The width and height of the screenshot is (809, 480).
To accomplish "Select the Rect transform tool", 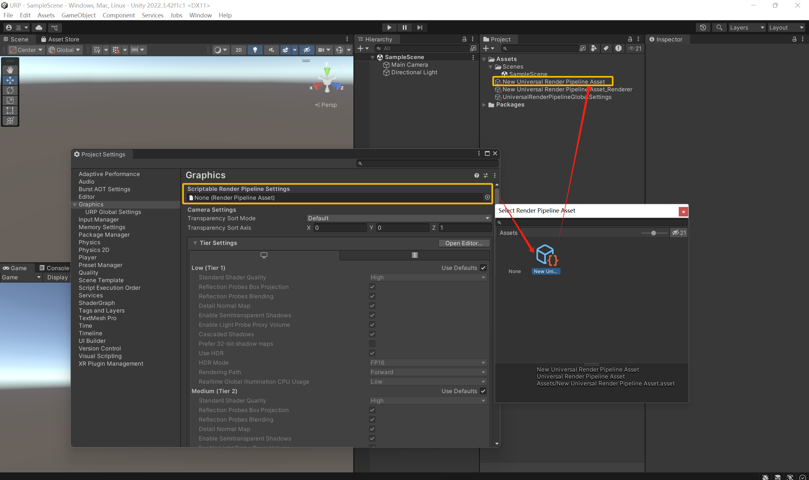I will (10, 110).
